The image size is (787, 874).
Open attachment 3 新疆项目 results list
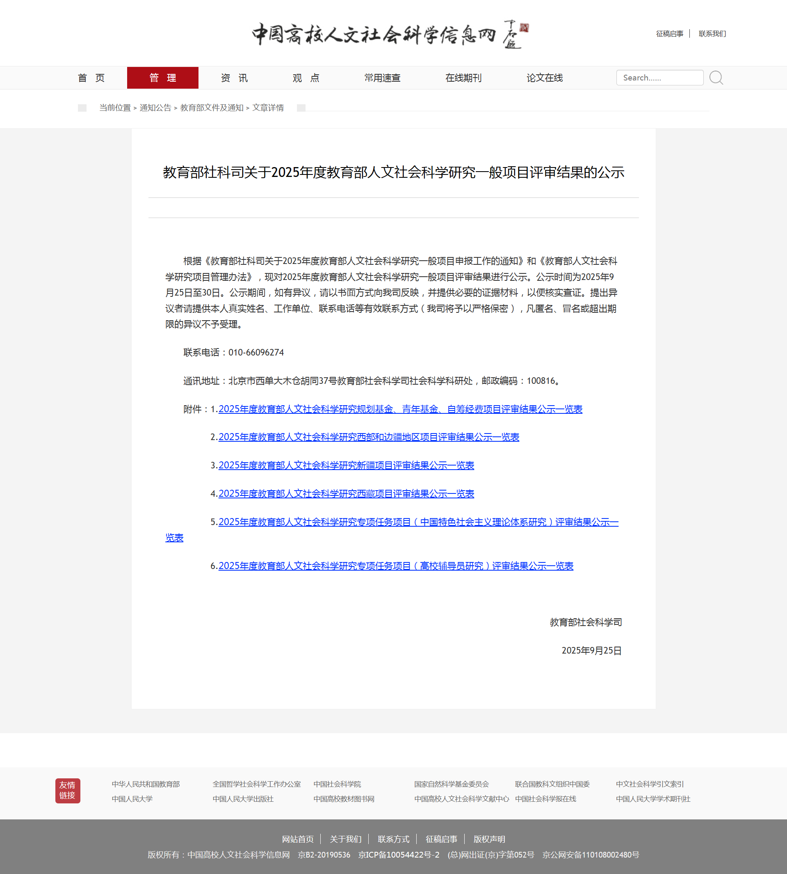coord(346,466)
